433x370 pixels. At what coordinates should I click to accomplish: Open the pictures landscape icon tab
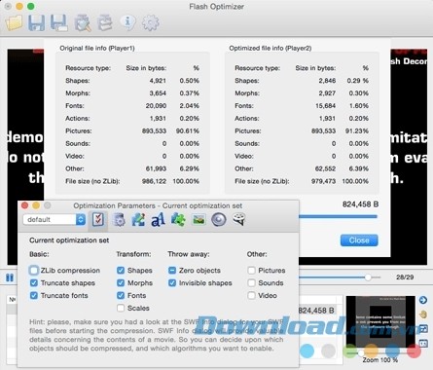[x=198, y=220]
